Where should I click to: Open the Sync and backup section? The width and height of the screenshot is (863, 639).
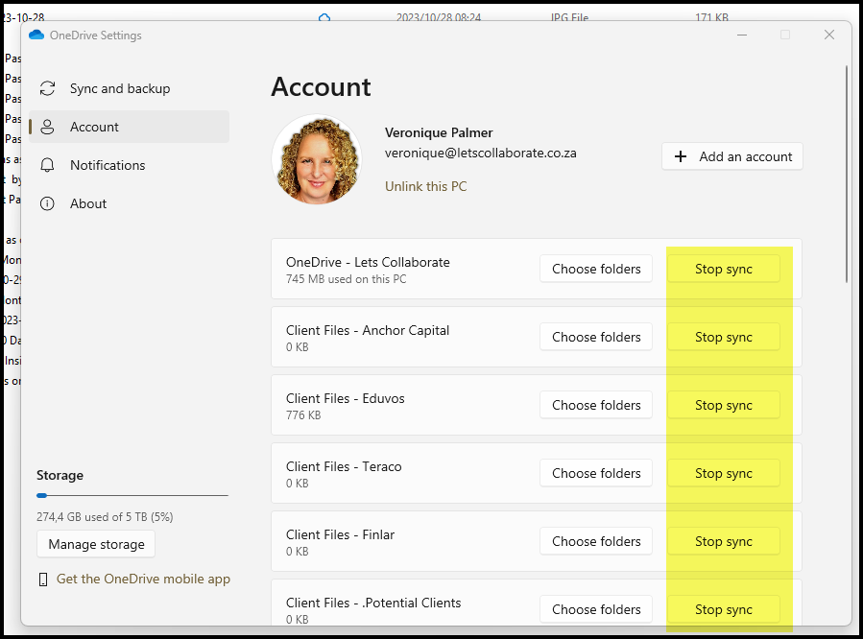pyautogui.click(x=119, y=88)
